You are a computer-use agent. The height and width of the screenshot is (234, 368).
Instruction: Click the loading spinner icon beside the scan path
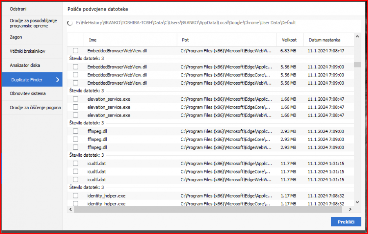[x=70, y=23]
